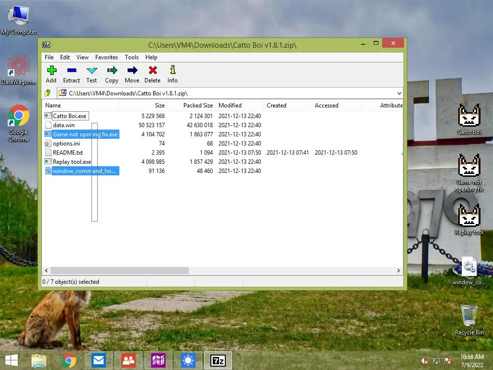Open the Favorites menu
The height and width of the screenshot is (370, 493).
click(x=106, y=57)
